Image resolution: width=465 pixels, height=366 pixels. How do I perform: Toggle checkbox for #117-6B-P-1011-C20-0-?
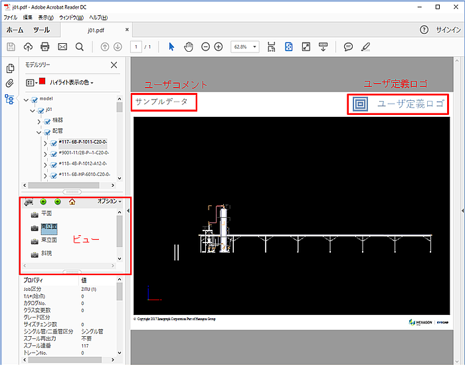click(x=54, y=143)
